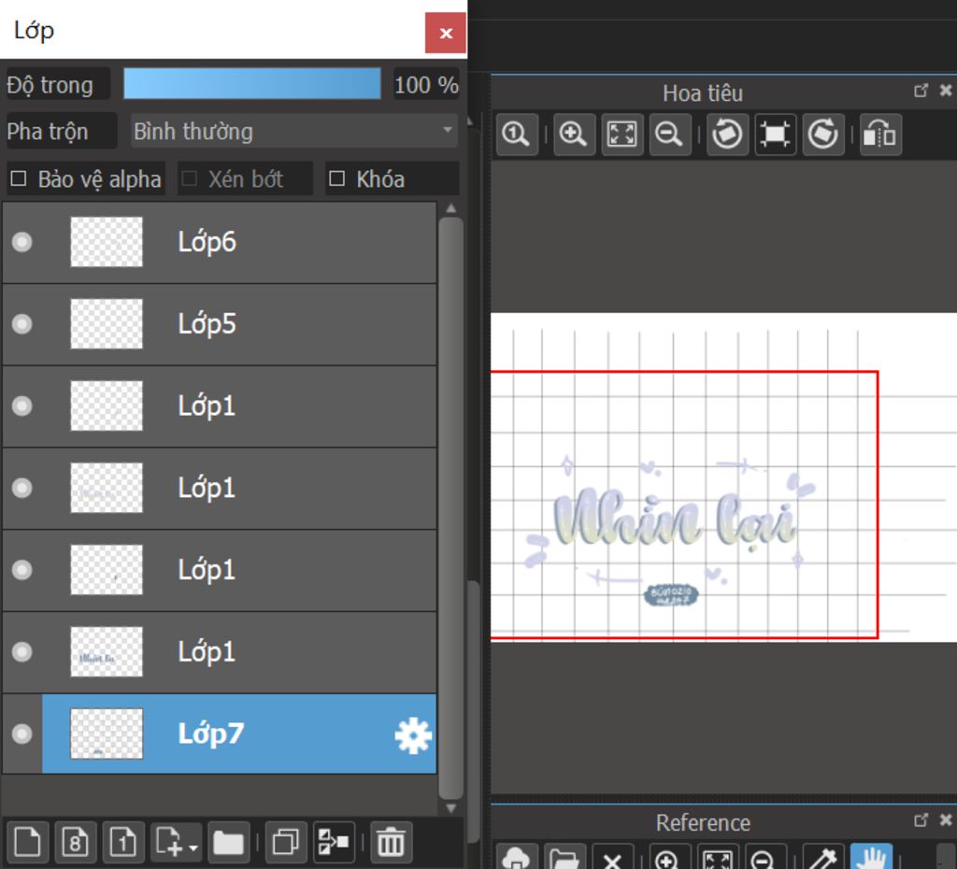Reset canvas rotation in navigator

click(775, 134)
